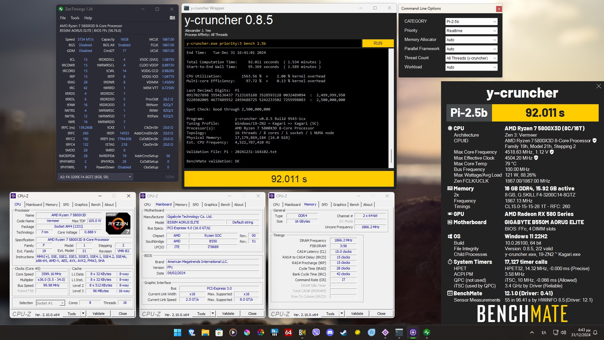Screen dimensions: 604x340
Task: Take a screenshot with ZenTimings camera icon
Action: tap(172, 18)
